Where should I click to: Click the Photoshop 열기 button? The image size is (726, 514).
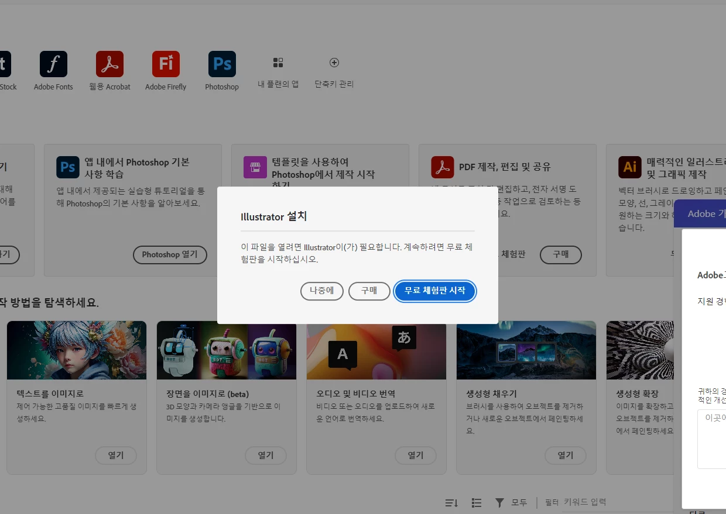click(x=170, y=255)
